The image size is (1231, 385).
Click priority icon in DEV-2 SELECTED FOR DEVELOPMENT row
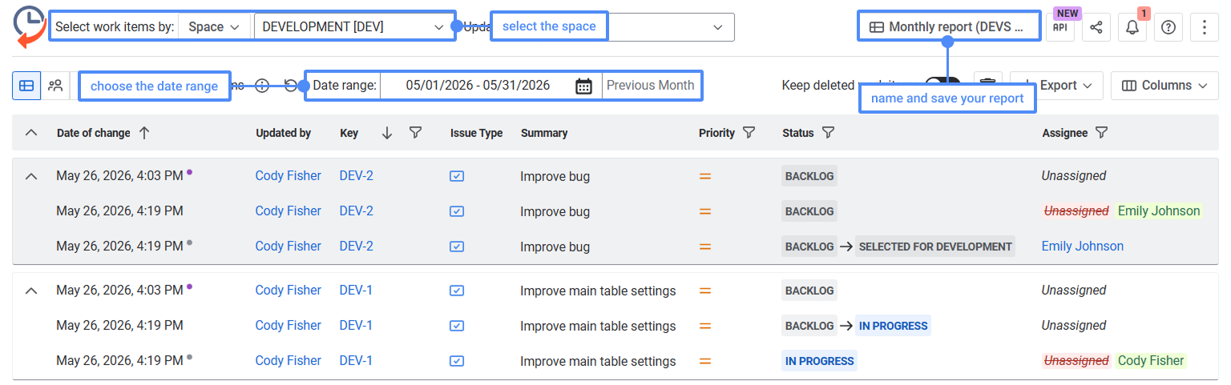coord(705,247)
